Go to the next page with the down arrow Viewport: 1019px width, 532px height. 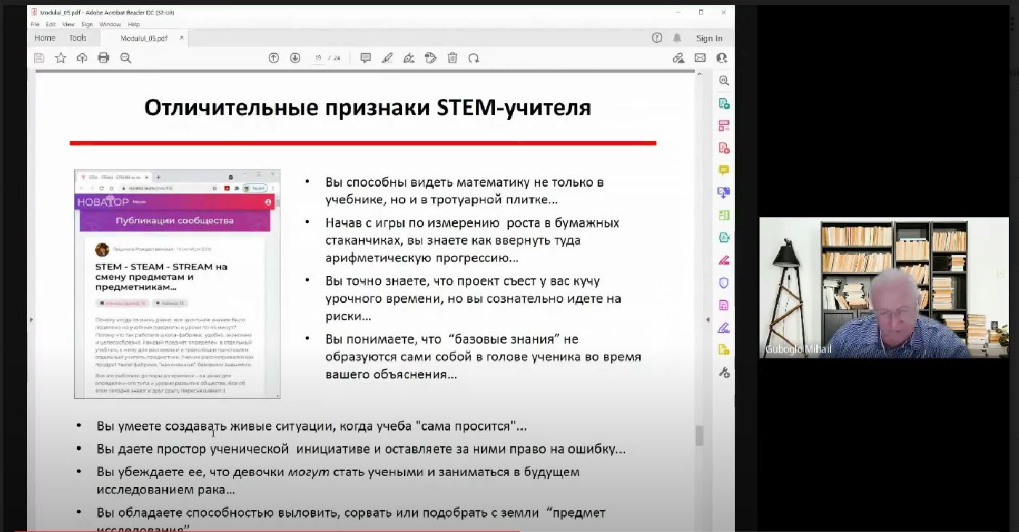(295, 58)
